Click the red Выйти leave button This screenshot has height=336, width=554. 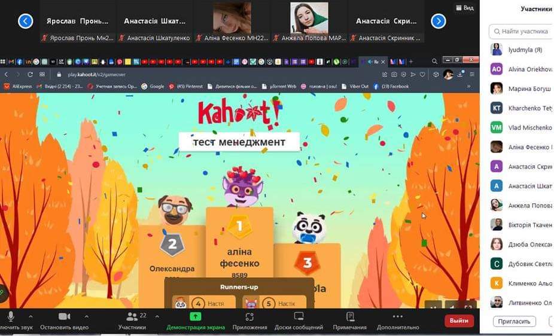[459, 321]
